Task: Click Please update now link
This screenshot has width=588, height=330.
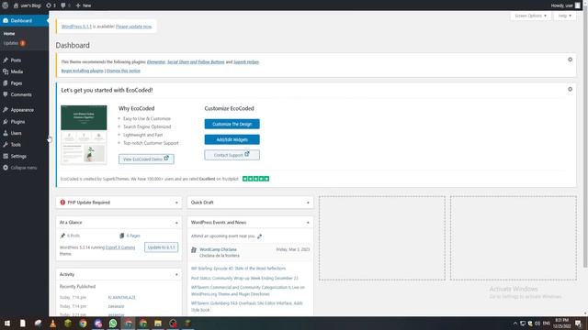Action: click(133, 27)
